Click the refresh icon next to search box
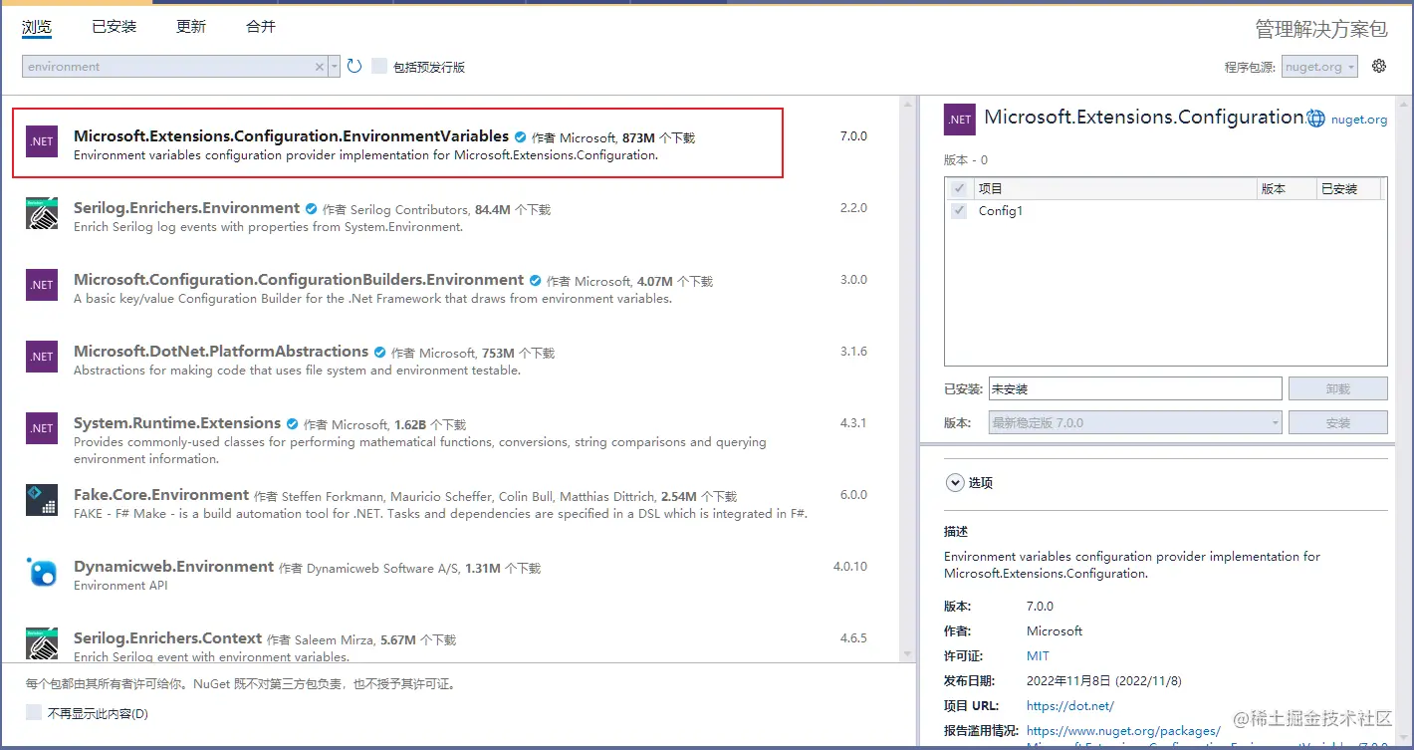This screenshot has width=1414, height=750. click(x=354, y=67)
